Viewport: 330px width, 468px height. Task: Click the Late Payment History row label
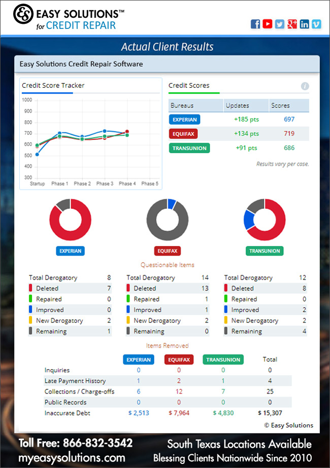click(75, 381)
